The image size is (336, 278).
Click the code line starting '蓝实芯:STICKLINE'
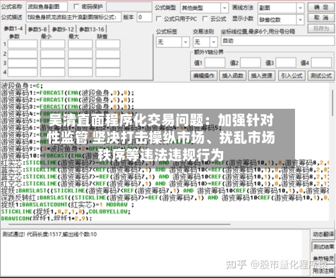[x=165, y=170]
